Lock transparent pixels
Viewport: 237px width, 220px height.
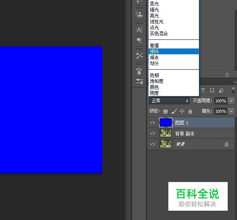coord(165,111)
